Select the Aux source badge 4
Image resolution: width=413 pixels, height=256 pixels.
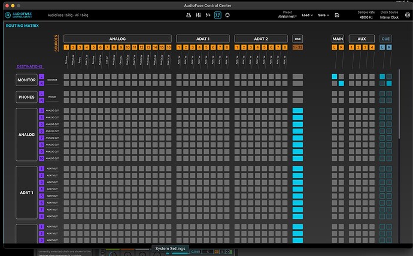click(x=372, y=47)
